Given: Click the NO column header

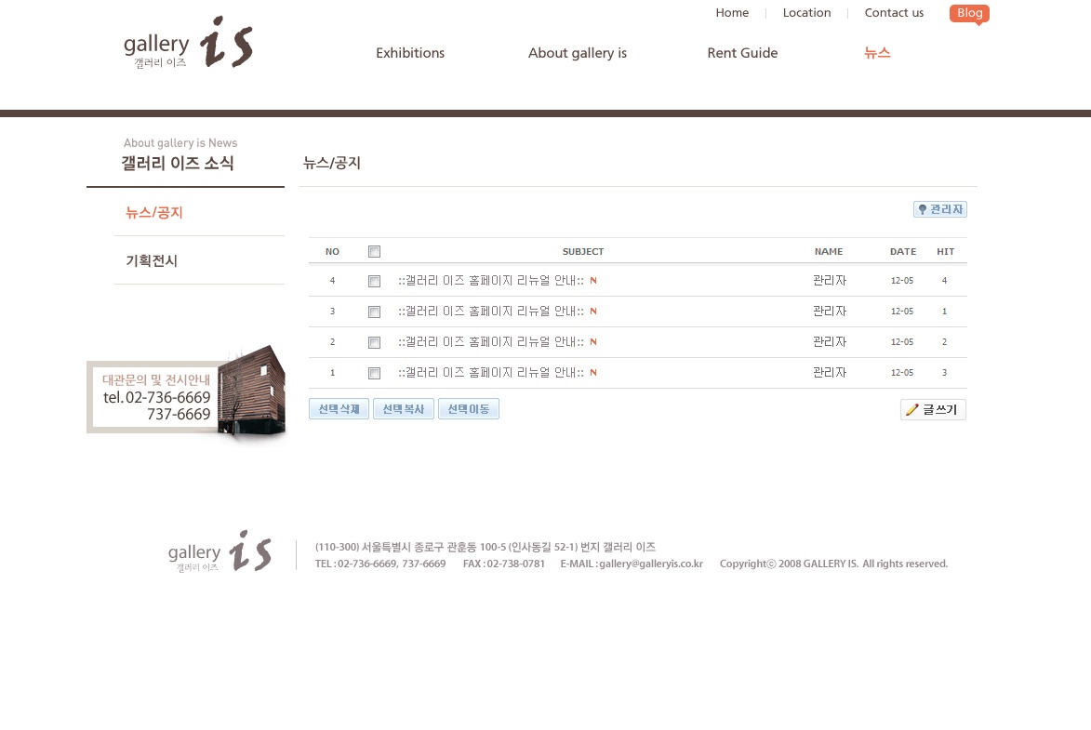Looking at the screenshot, I should coord(333,251).
